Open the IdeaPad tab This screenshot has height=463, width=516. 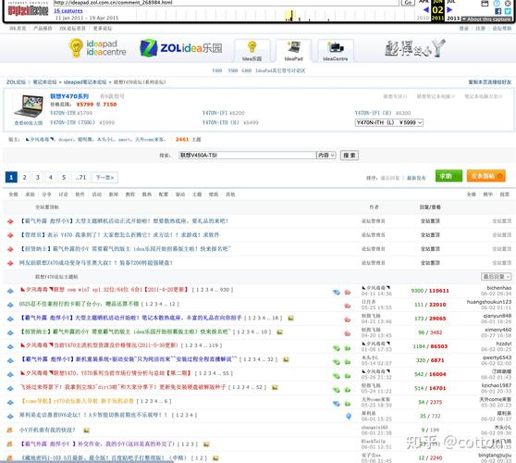pyautogui.click(x=293, y=50)
